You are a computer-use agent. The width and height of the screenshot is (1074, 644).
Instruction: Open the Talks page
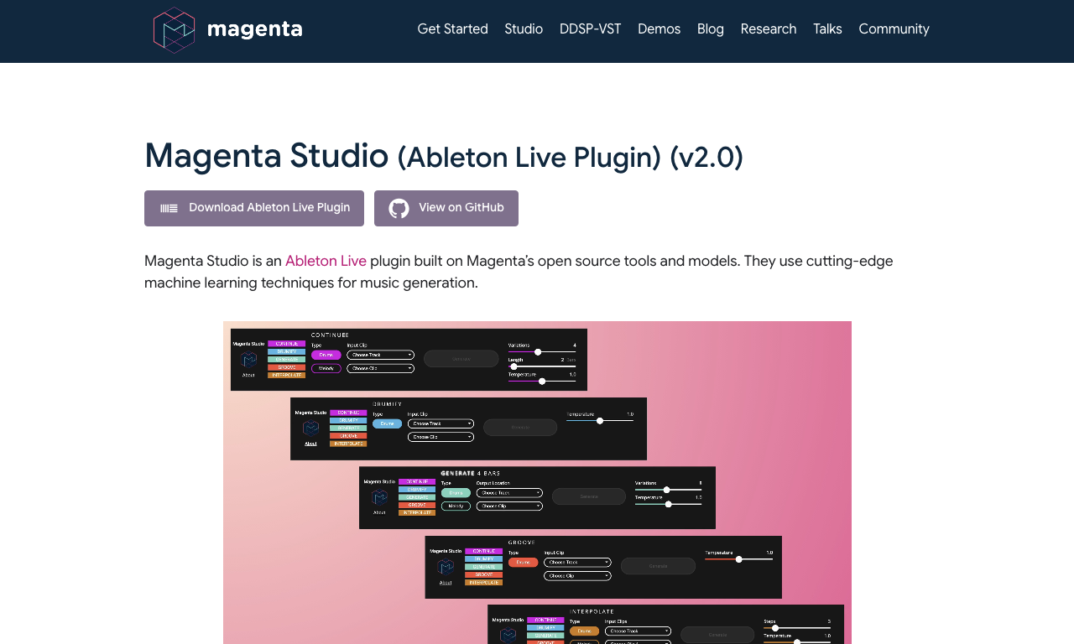pos(827,29)
